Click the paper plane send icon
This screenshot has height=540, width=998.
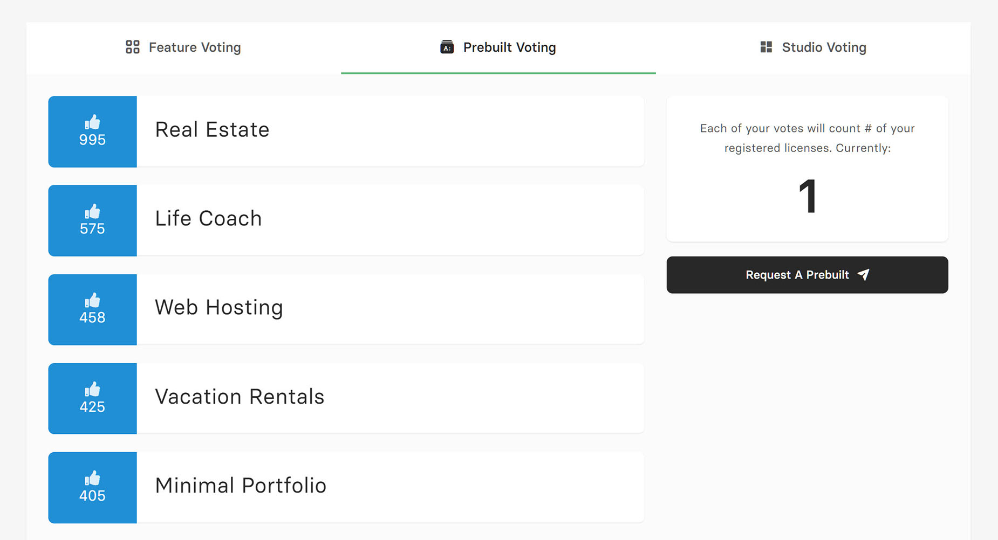click(864, 274)
